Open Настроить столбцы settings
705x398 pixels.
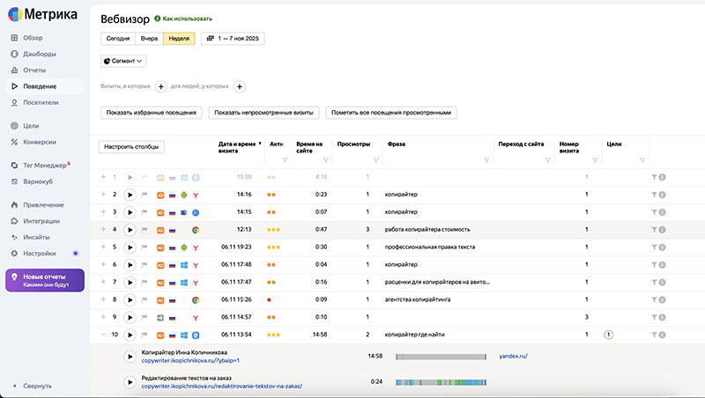pyautogui.click(x=131, y=147)
